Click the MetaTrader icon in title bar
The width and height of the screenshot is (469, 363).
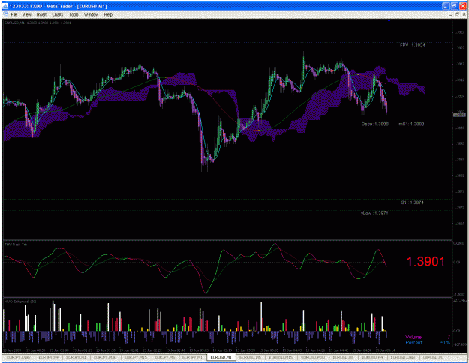point(5,6)
